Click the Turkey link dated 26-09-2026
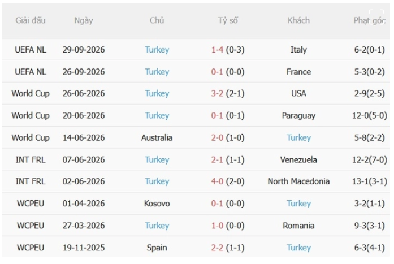The height and width of the screenshot is (264, 394). point(157,72)
